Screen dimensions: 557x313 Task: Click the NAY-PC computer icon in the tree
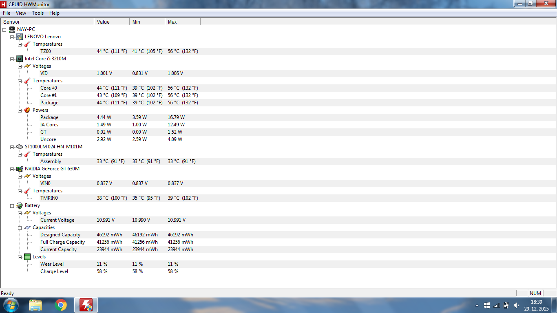(x=12, y=29)
